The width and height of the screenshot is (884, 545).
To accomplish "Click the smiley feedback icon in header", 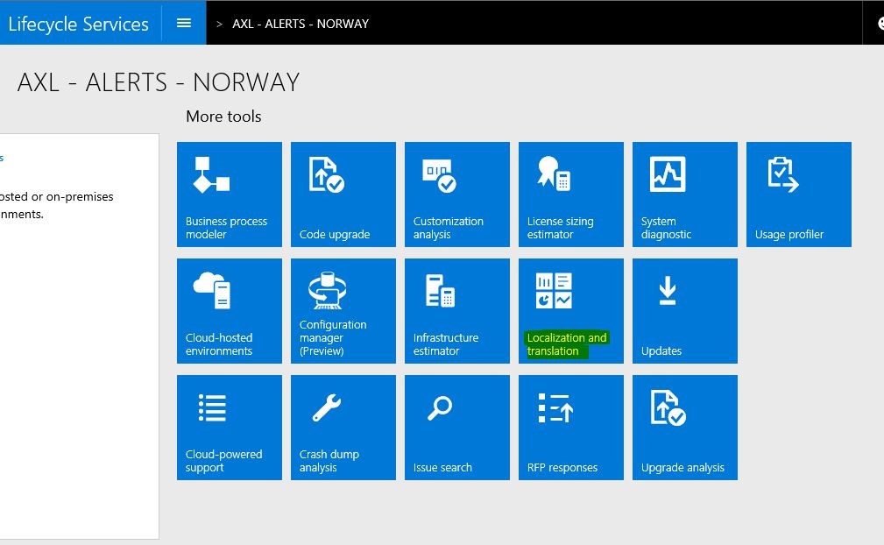I will pyautogui.click(x=879, y=24).
